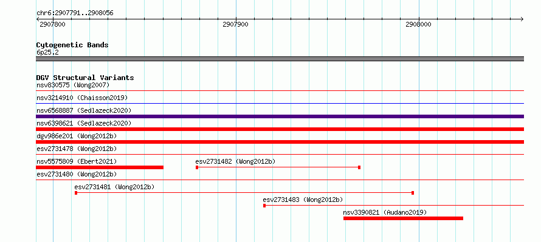Click esv2731482 (Wong2012b) label
Viewport: 541px width, 242px height.
(235, 161)
